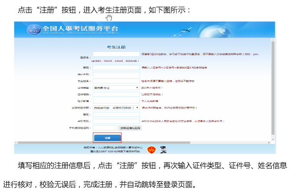Focus the 手机短信验证码 input field

(x=104, y=128)
